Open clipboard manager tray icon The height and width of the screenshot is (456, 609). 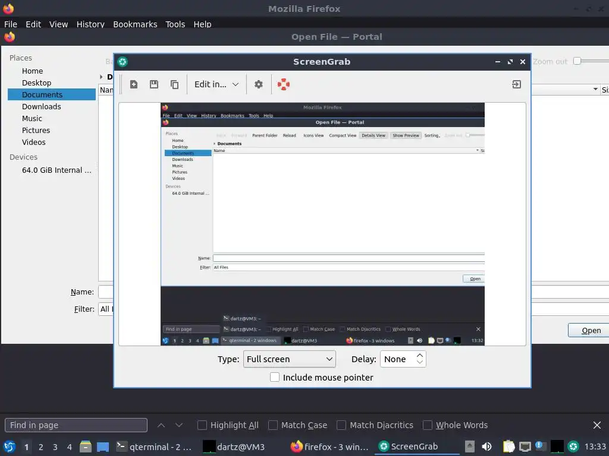[509, 446]
